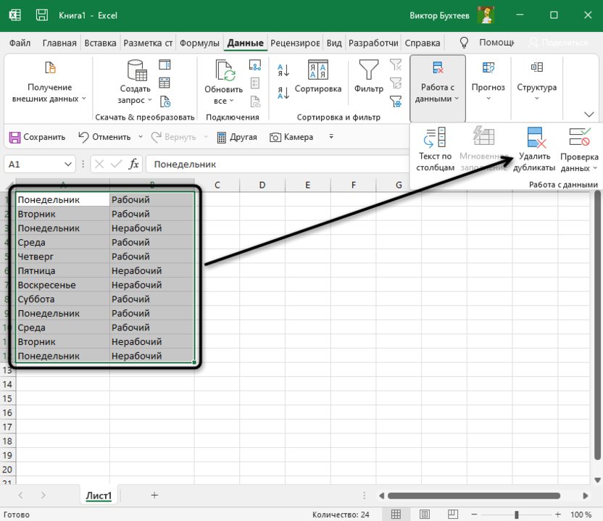Click the Remove Duplicates (Удалить дубликаты) icon
This screenshot has width=603, height=521.
click(536, 137)
